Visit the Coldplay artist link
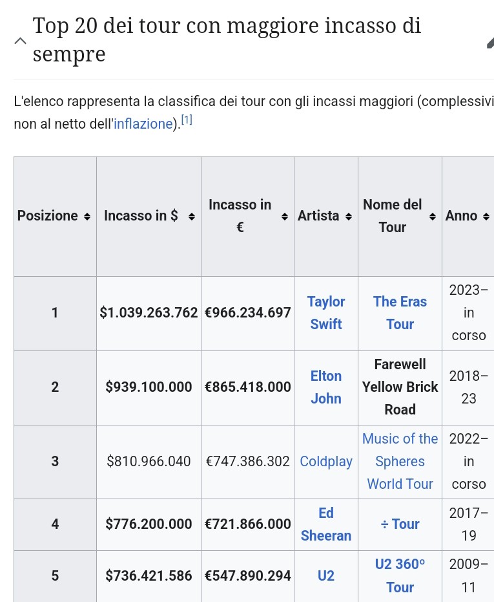 click(326, 462)
